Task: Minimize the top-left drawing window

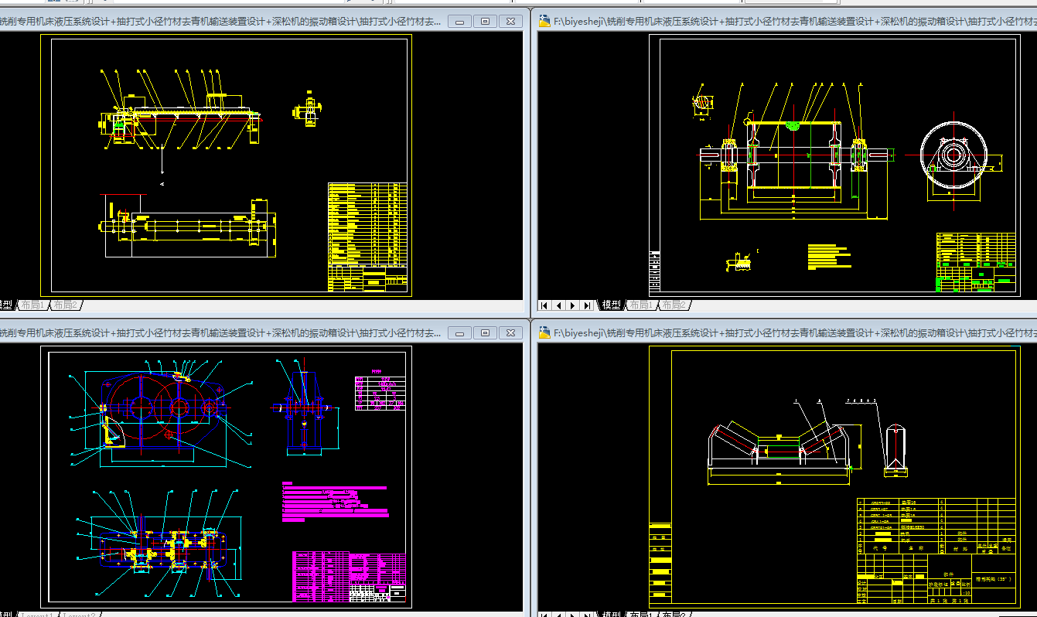Action: pos(459,22)
